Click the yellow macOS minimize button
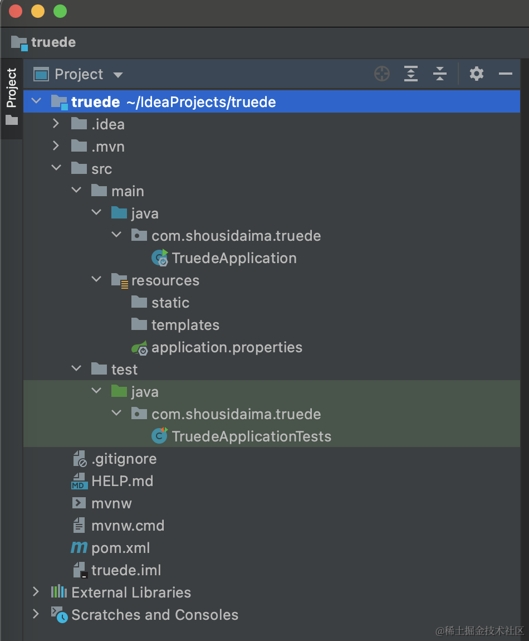This screenshot has width=529, height=641. [x=37, y=11]
